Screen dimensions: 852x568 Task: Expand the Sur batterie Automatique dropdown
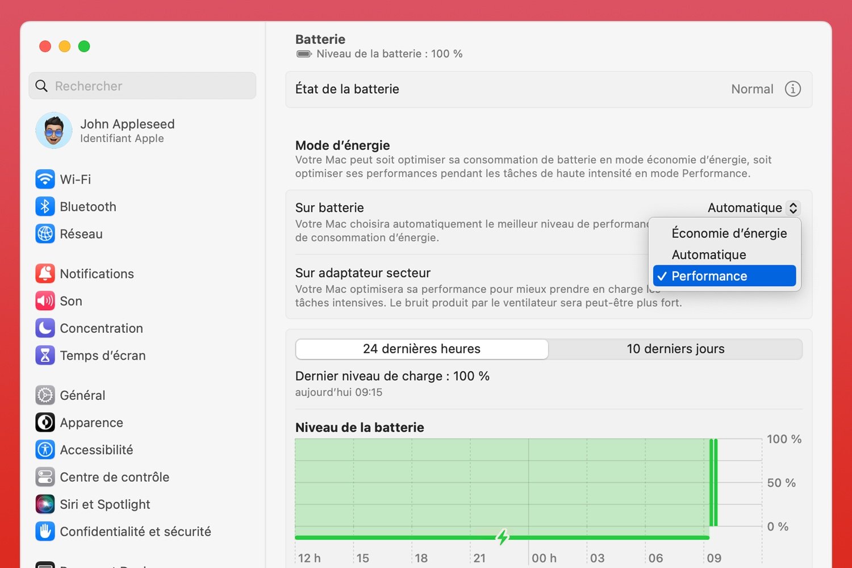pyautogui.click(x=753, y=208)
